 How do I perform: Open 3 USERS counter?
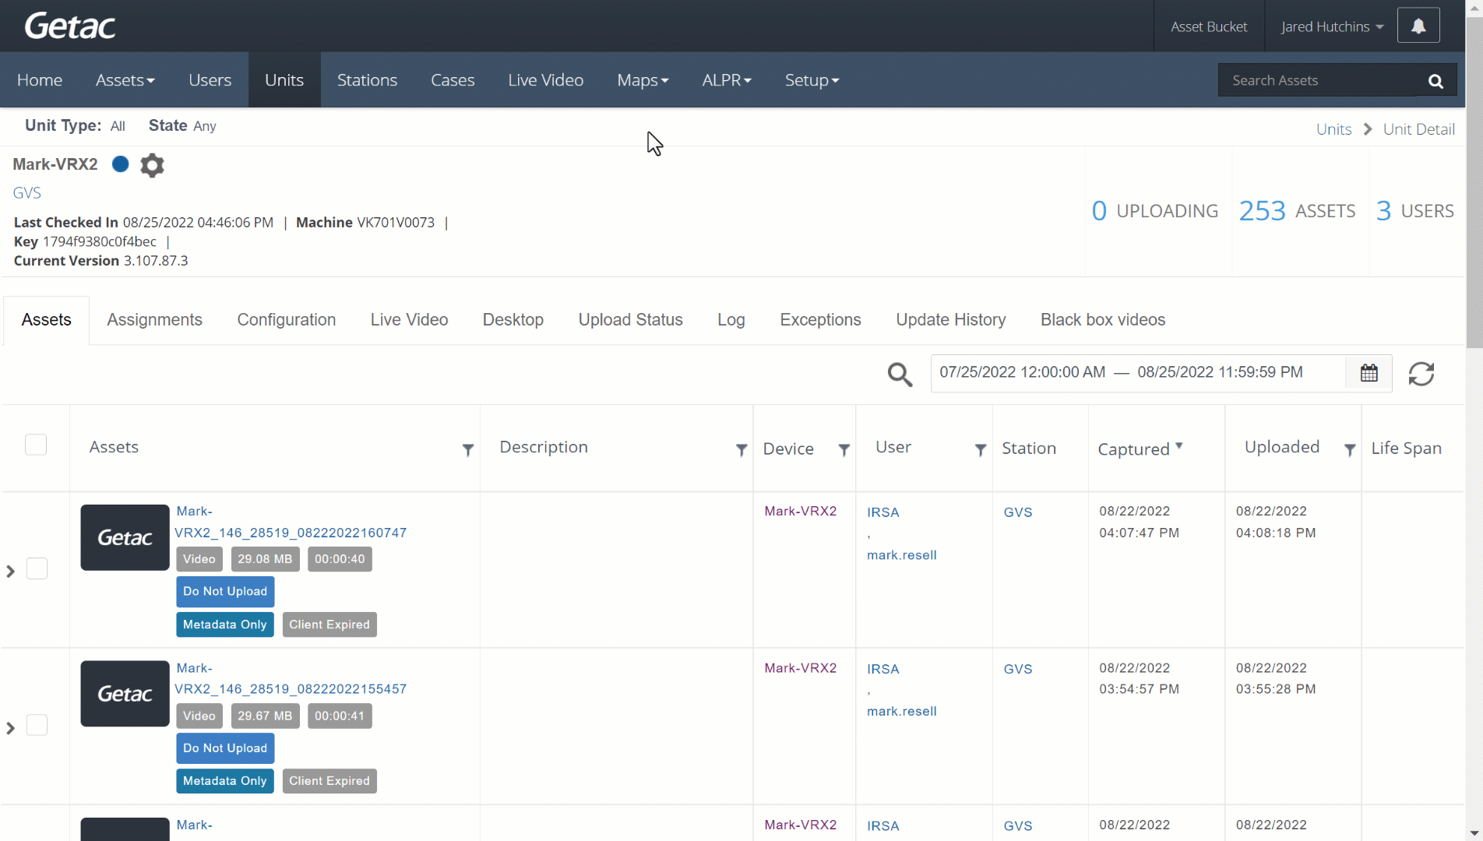tap(1414, 211)
